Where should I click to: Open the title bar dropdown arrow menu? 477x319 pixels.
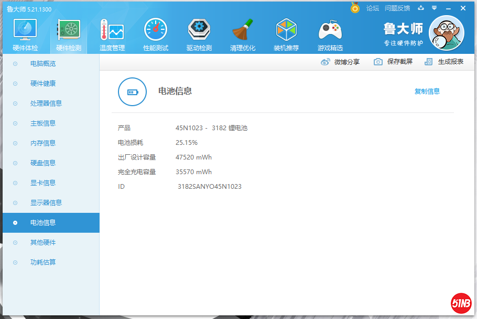point(434,8)
